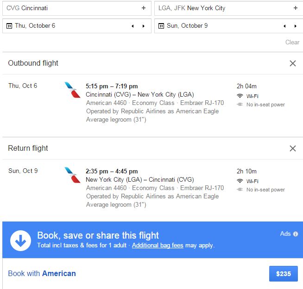Remove the outbound flight selection

point(293,63)
